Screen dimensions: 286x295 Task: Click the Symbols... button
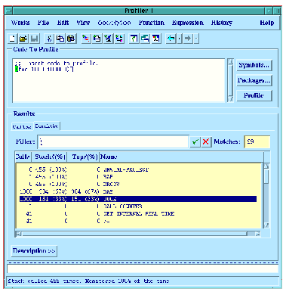[254, 65]
